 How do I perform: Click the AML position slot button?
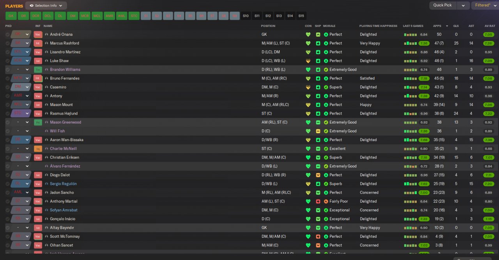tap(122, 16)
